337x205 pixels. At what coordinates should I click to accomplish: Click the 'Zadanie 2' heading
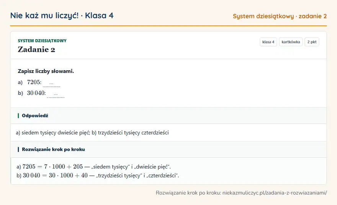36,50
